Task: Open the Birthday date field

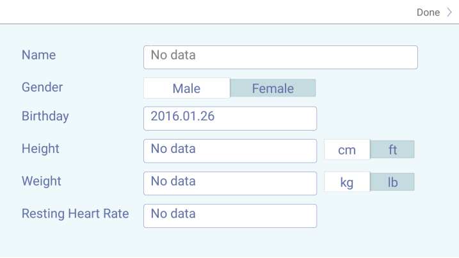Action: point(230,118)
